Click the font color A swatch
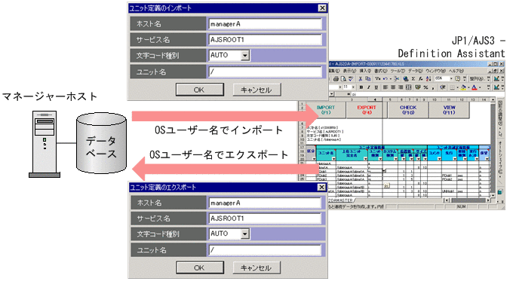Viewport: 513px width, 281px height. pyautogui.click(x=475, y=87)
